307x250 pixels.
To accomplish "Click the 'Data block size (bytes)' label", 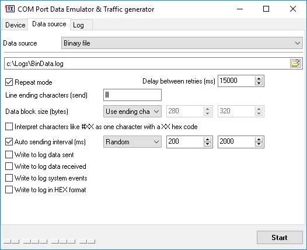I will [37, 112].
